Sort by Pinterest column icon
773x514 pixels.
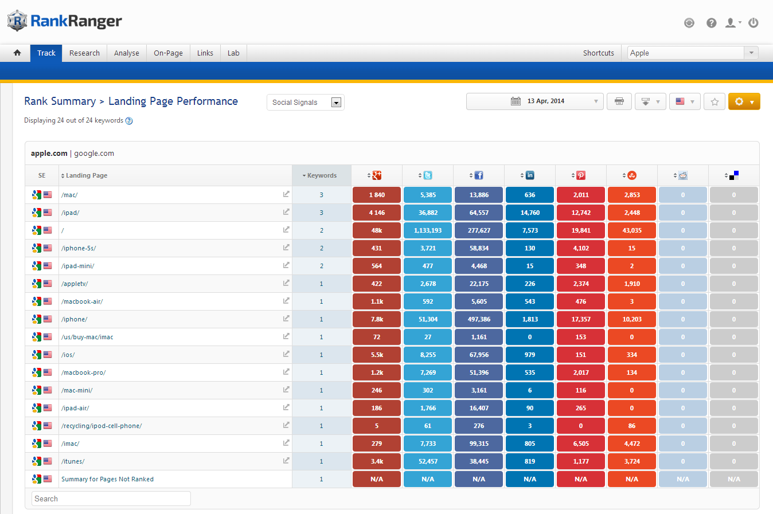(x=580, y=175)
